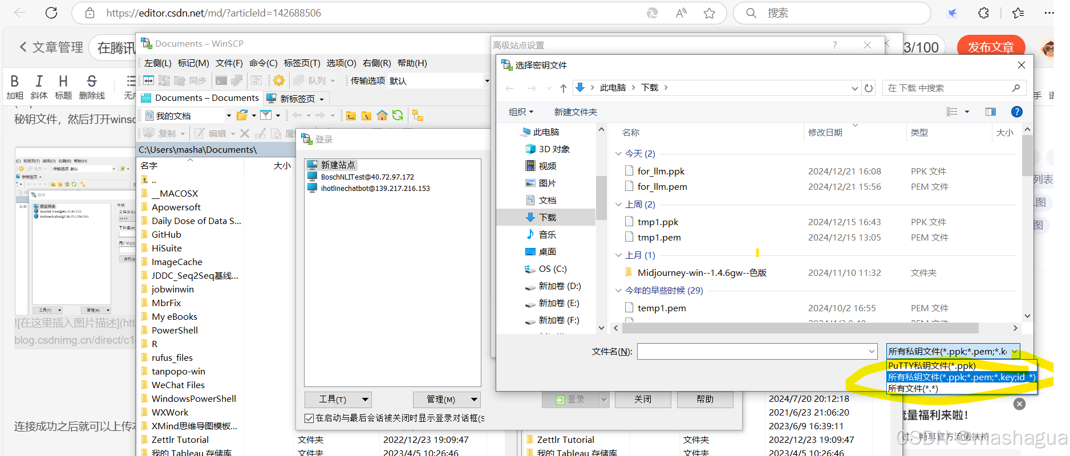
Task: Open the 选项(O) menu in WinSCP
Action: (341, 63)
